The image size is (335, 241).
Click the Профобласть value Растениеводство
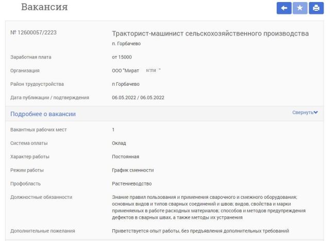(x=132, y=183)
